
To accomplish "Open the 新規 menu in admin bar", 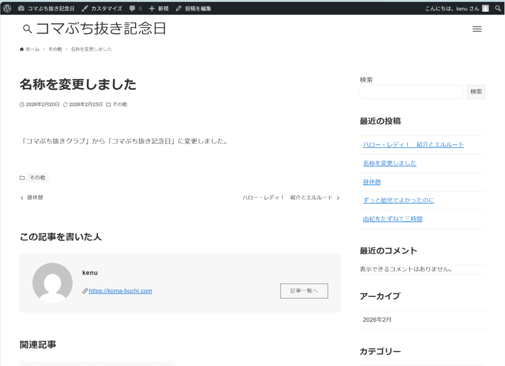I will [x=159, y=8].
